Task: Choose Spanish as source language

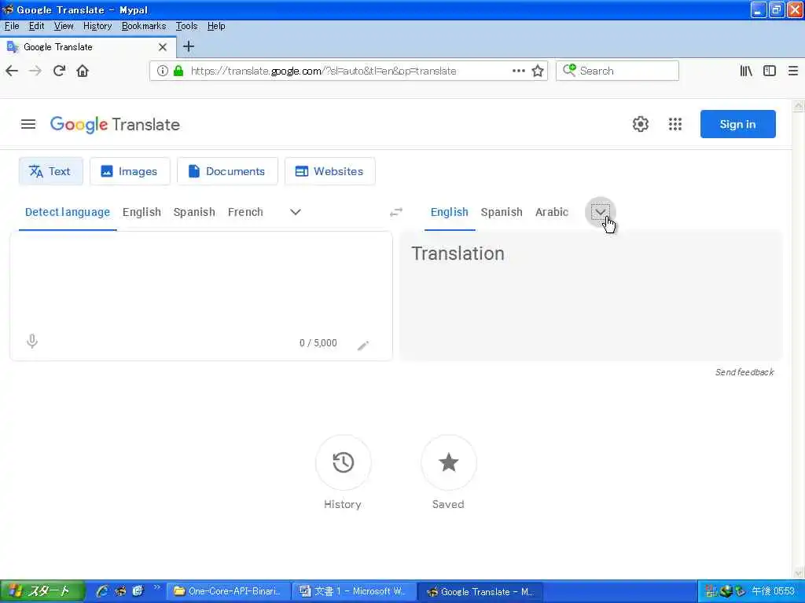Action: click(x=194, y=212)
